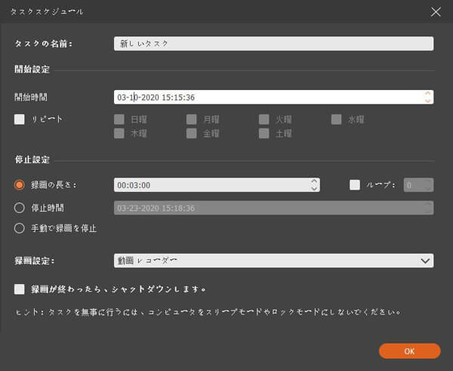Image resolution: width=453 pixels, height=371 pixels.
Task: Select the 木曜 checkbox
Action: [x=119, y=134]
